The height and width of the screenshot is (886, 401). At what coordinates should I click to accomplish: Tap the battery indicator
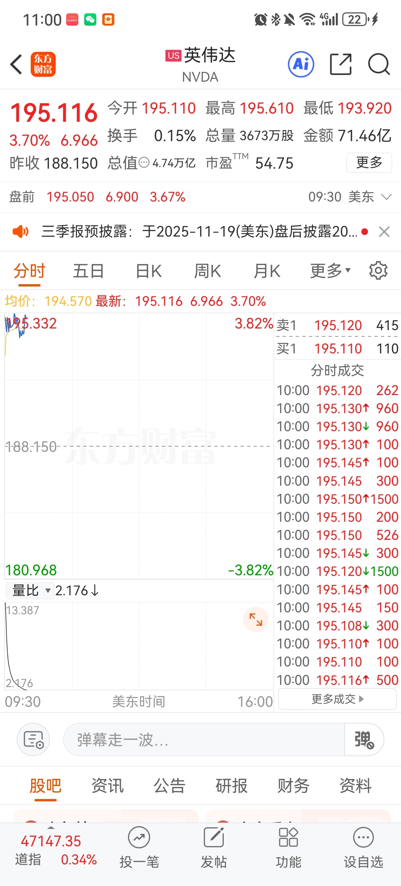tap(356, 20)
